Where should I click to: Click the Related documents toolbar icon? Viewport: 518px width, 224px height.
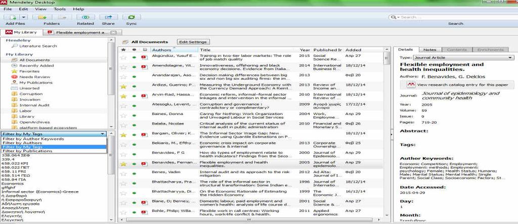(x=85, y=17)
